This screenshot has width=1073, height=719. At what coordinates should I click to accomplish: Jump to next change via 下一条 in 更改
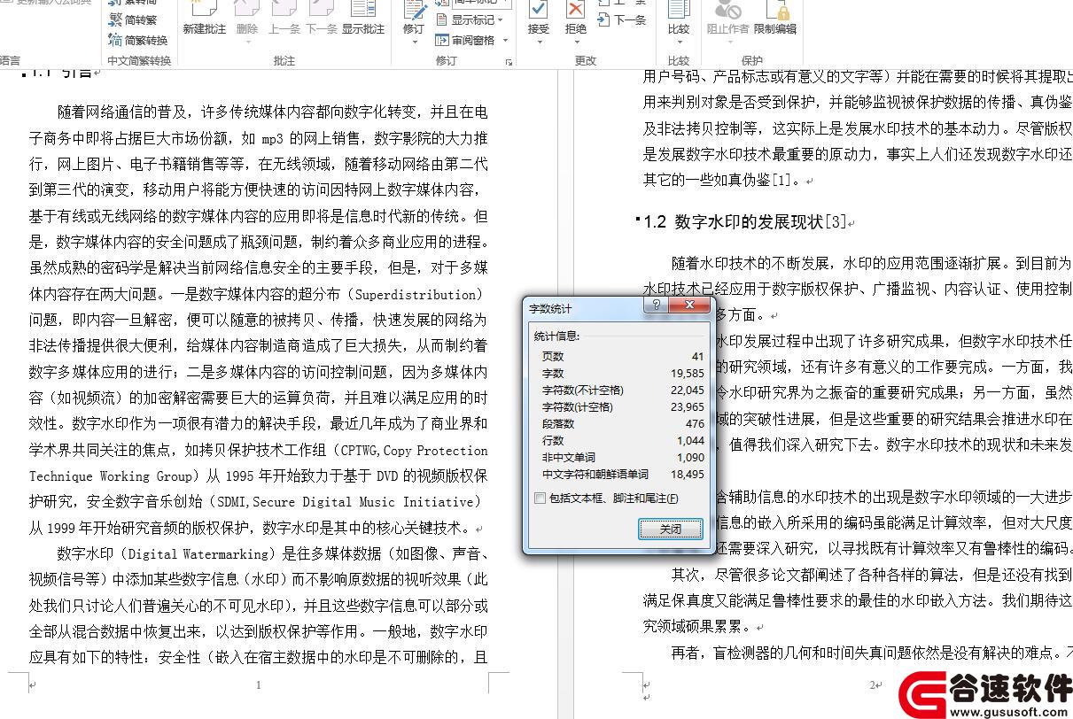coord(622,19)
